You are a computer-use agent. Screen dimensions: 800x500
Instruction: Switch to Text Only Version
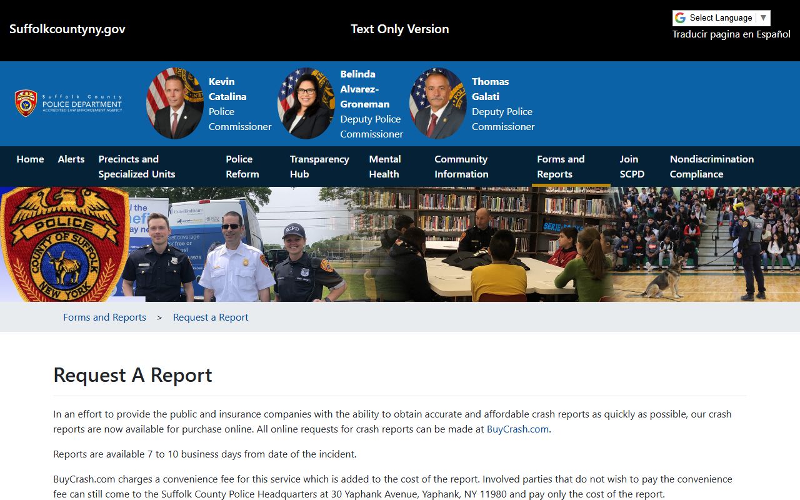pos(400,29)
